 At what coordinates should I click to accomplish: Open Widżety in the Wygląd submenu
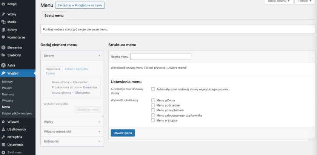pos(8,100)
